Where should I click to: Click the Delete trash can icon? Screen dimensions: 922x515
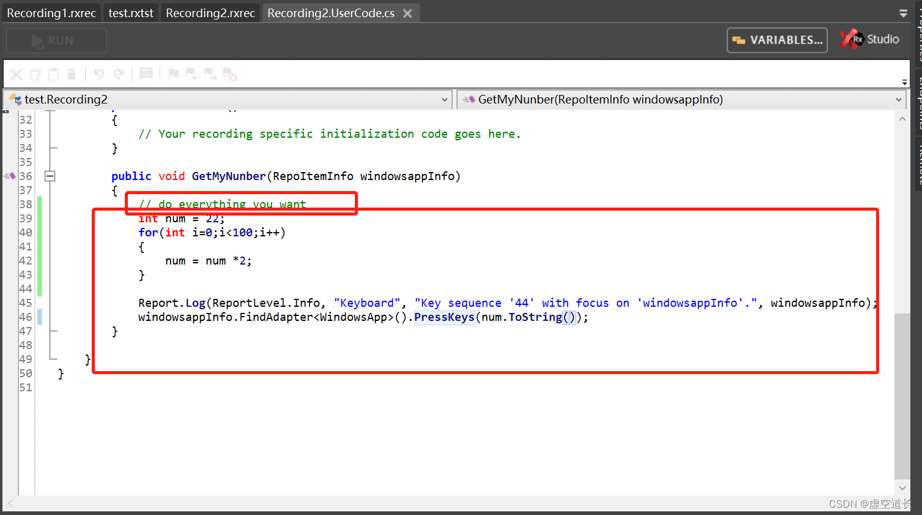point(72,74)
